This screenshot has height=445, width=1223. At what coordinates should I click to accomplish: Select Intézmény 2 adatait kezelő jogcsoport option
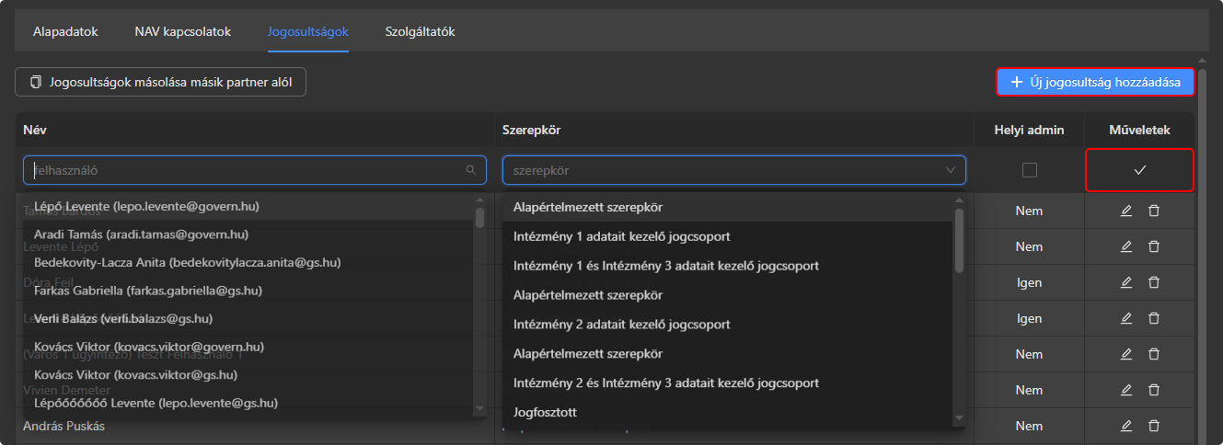[621, 325]
